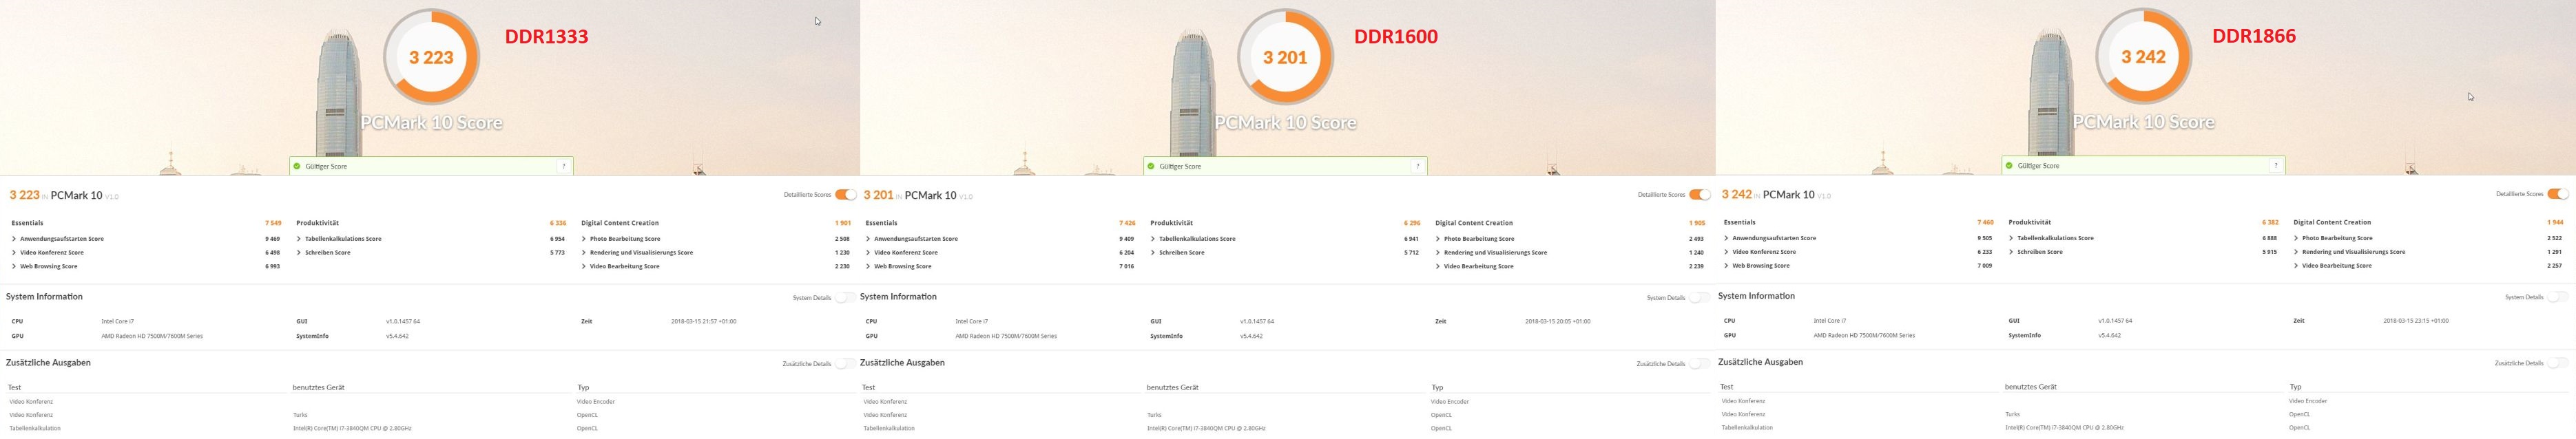The height and width of the screenshot is (439, 2576).
Task: Expand Web Browsing Score with value 7 009
Action: pyautogui.click(x=1726, y=266)
